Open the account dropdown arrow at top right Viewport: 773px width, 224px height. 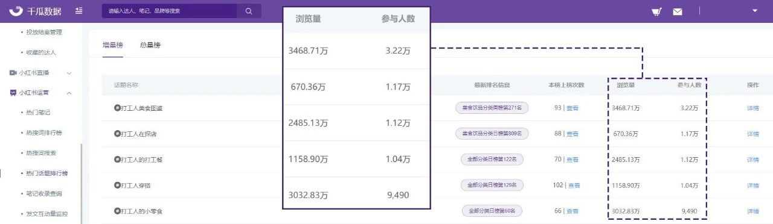(754, 11)
